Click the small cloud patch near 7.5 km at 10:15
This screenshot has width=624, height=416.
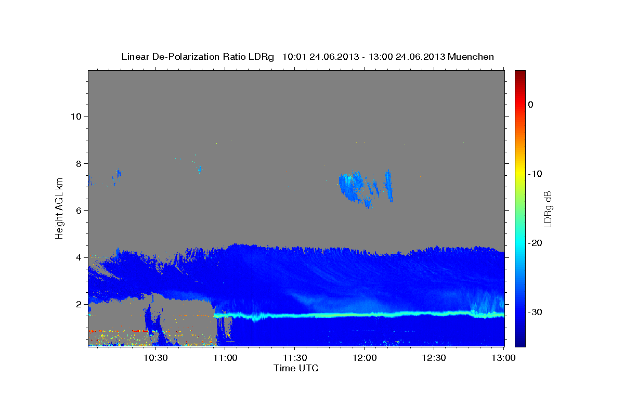[119, 173]
